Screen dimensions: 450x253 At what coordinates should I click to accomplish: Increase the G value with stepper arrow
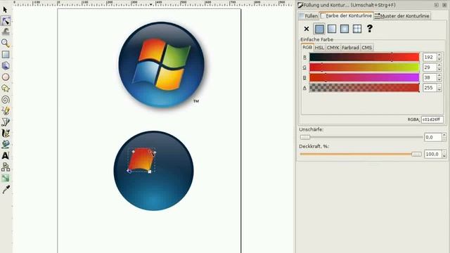coord(439,65)
